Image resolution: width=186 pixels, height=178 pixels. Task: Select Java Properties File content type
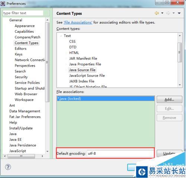tap(85, 64)
